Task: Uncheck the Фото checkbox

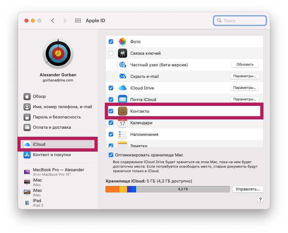Action: click(111, 42)
